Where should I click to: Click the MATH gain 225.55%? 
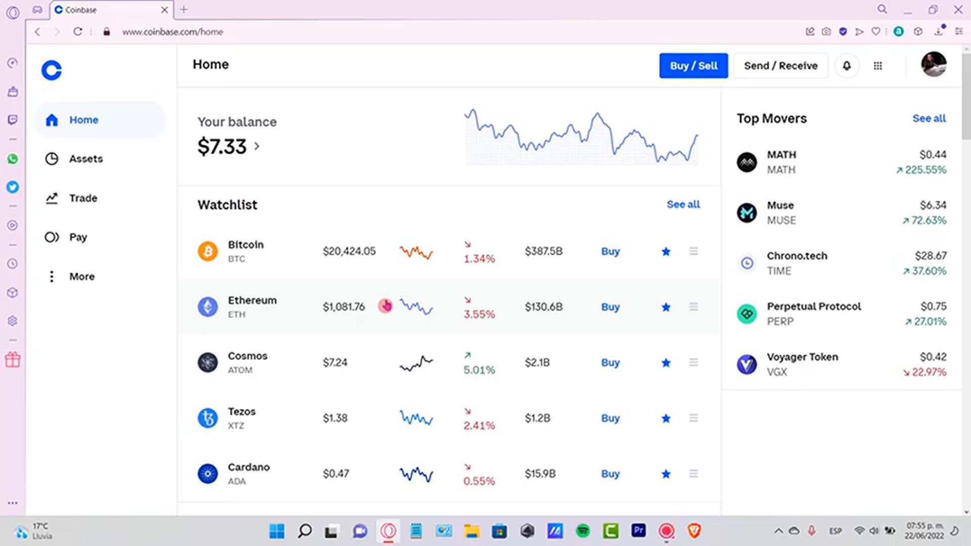pyautogui.click(x=921, y=170)
